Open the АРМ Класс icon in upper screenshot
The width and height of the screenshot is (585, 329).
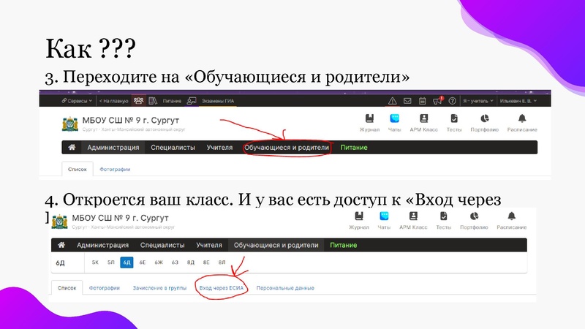pyautogui.click(x=423, y=122)
